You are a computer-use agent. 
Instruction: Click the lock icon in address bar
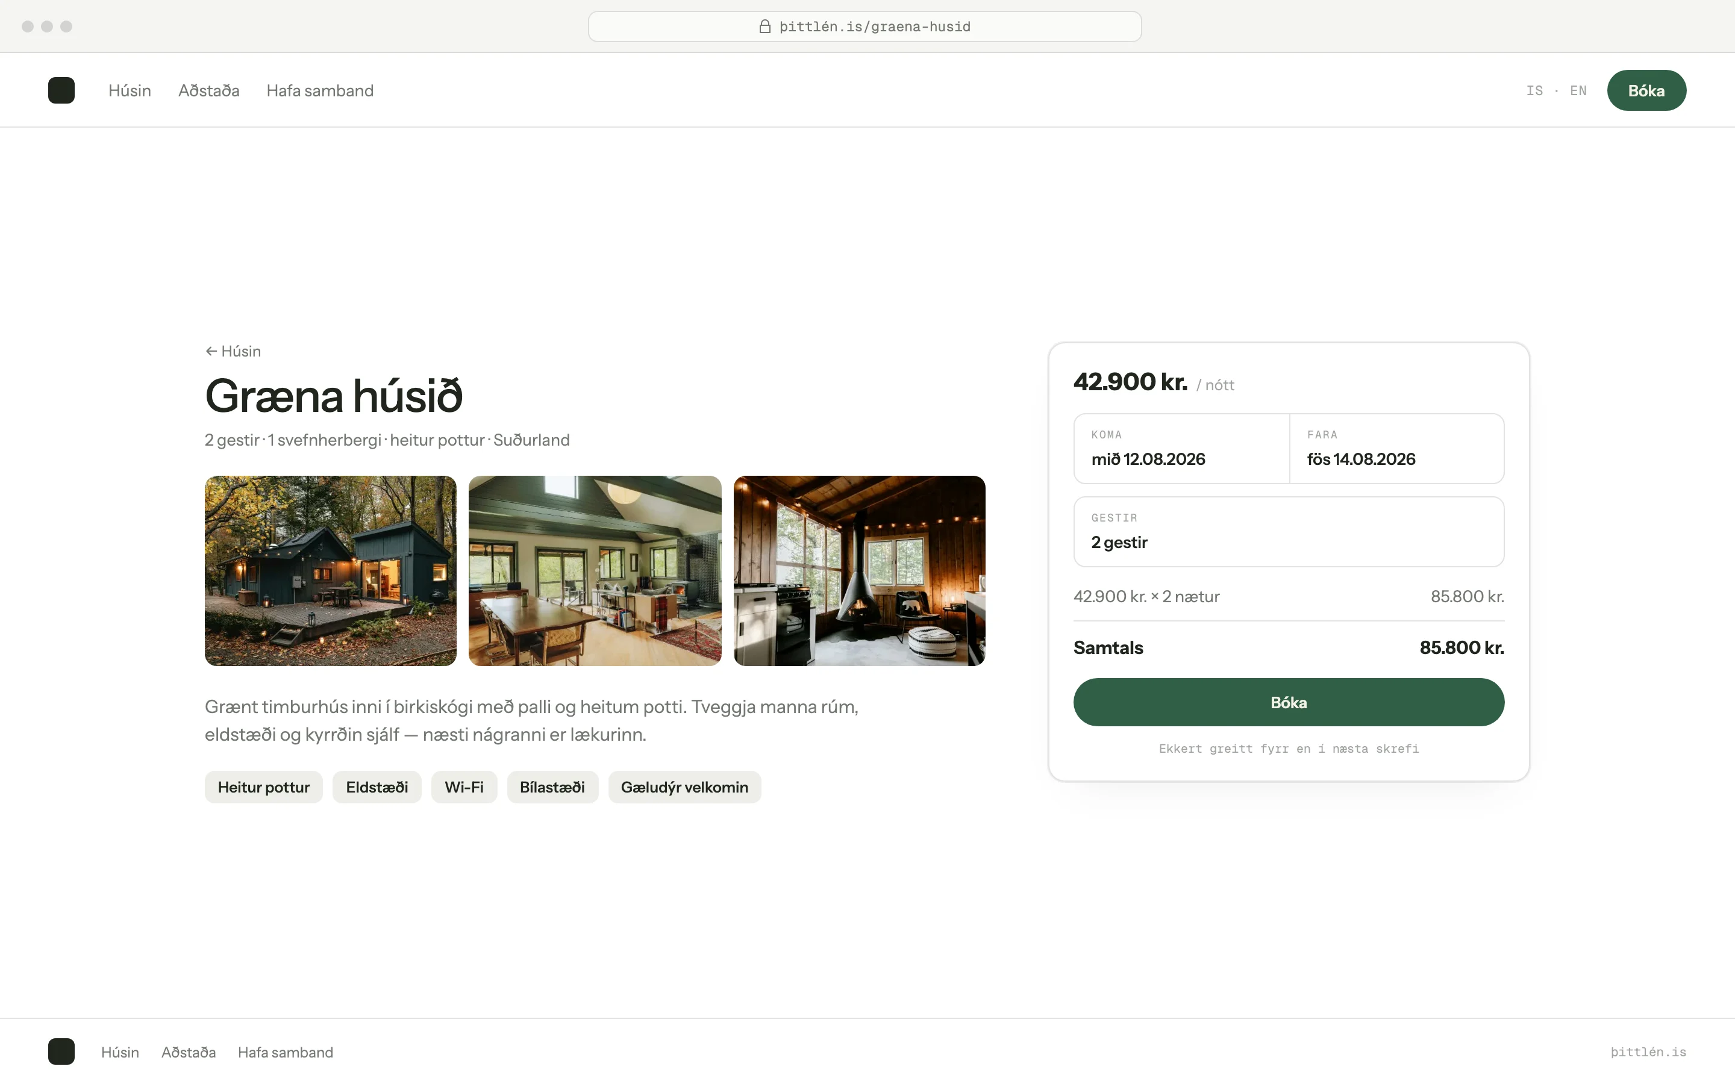tap(765, 26)
